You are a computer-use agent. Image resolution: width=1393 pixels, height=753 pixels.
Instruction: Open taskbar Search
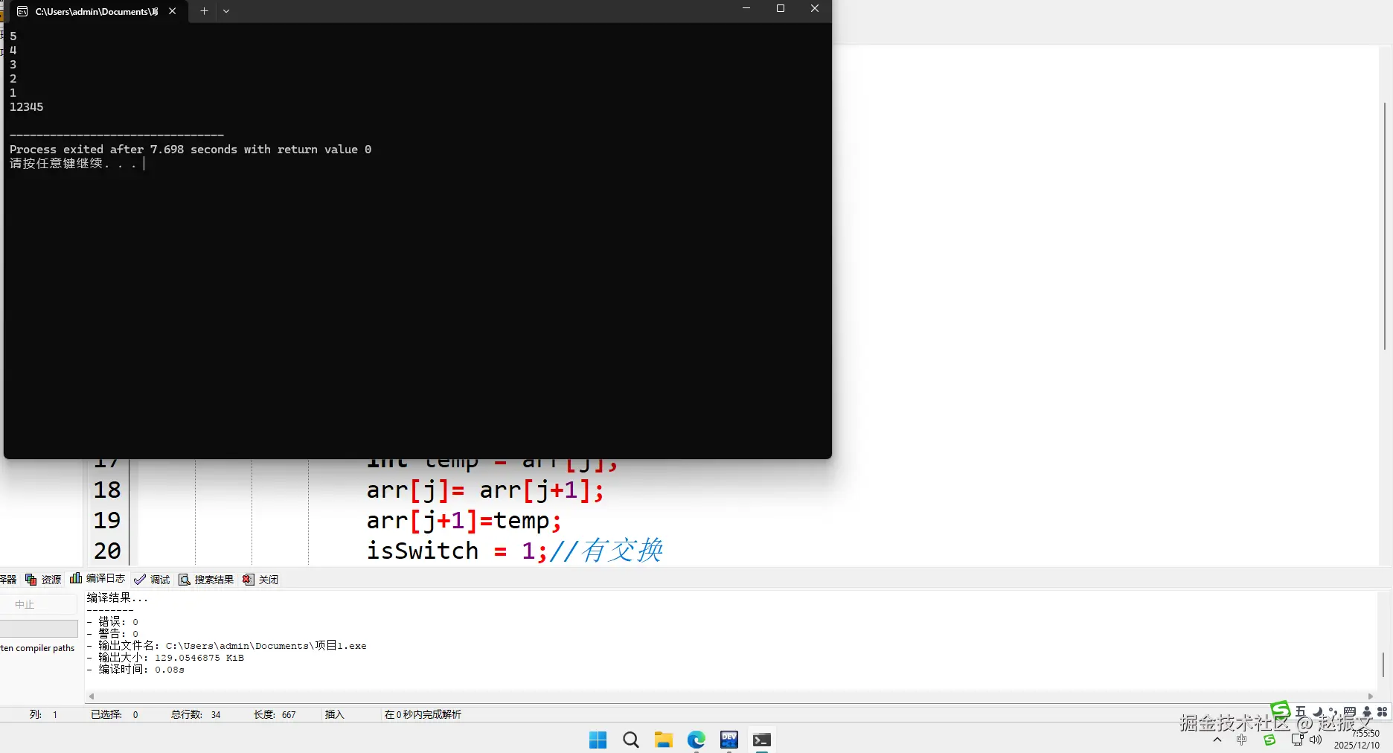tap(631, 740)
